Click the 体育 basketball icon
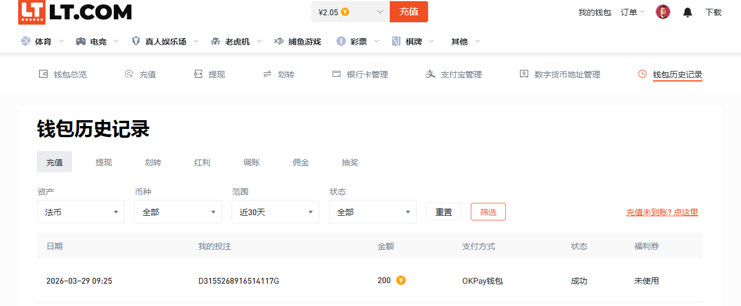This screenshot has width=741, height=306. [x=25, y=42]
